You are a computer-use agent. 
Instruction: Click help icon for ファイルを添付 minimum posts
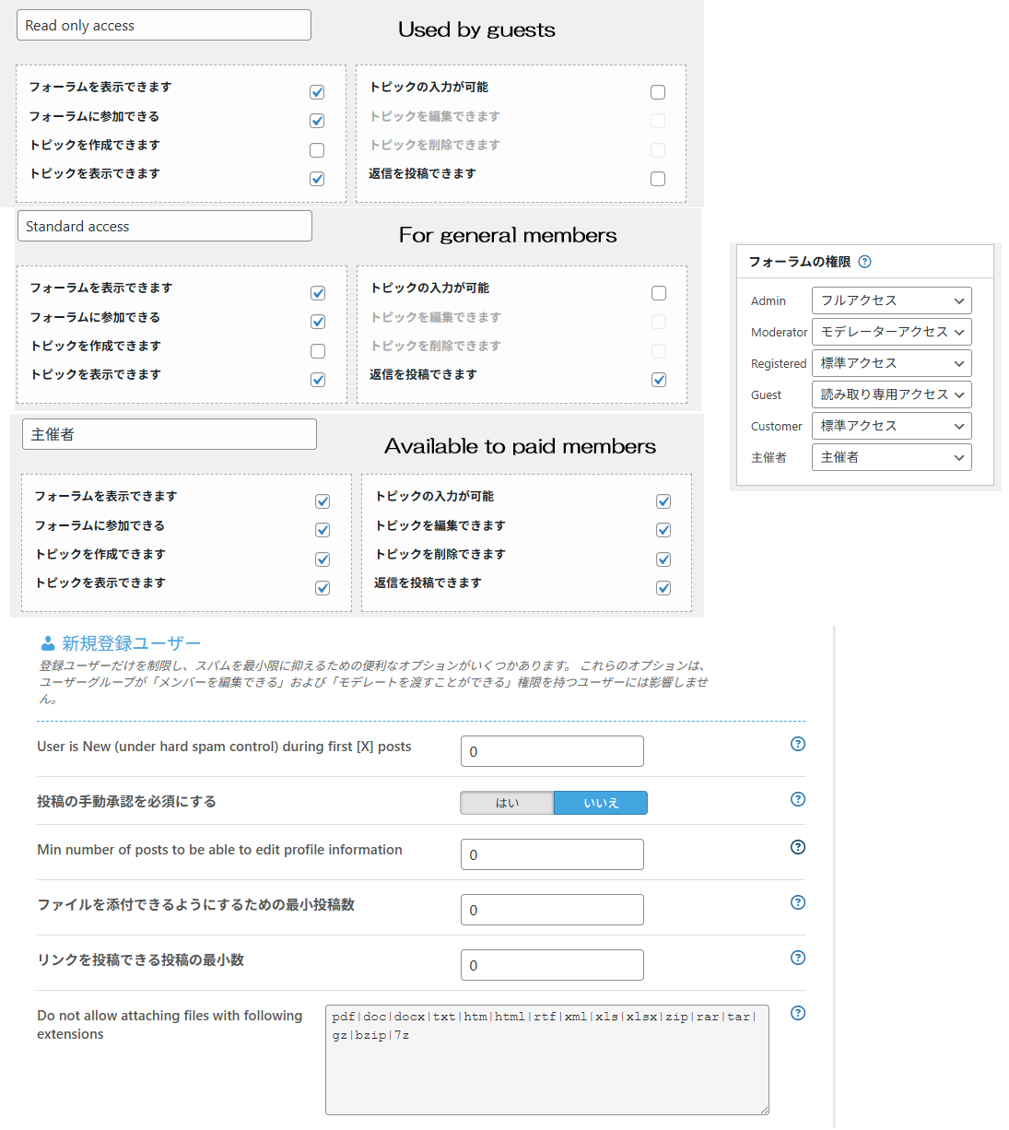point(798,902)
